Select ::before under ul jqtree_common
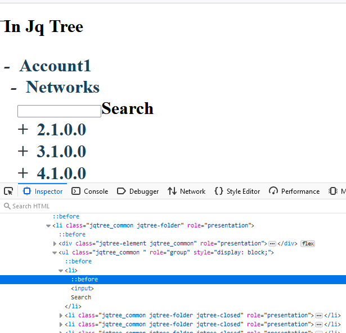 click(x=78, y=262)
